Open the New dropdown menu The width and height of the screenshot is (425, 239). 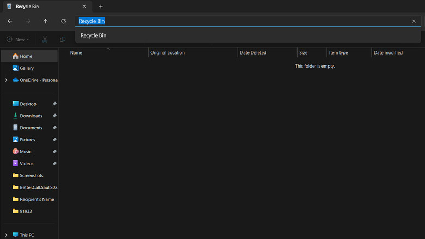(x=18, y=39)
